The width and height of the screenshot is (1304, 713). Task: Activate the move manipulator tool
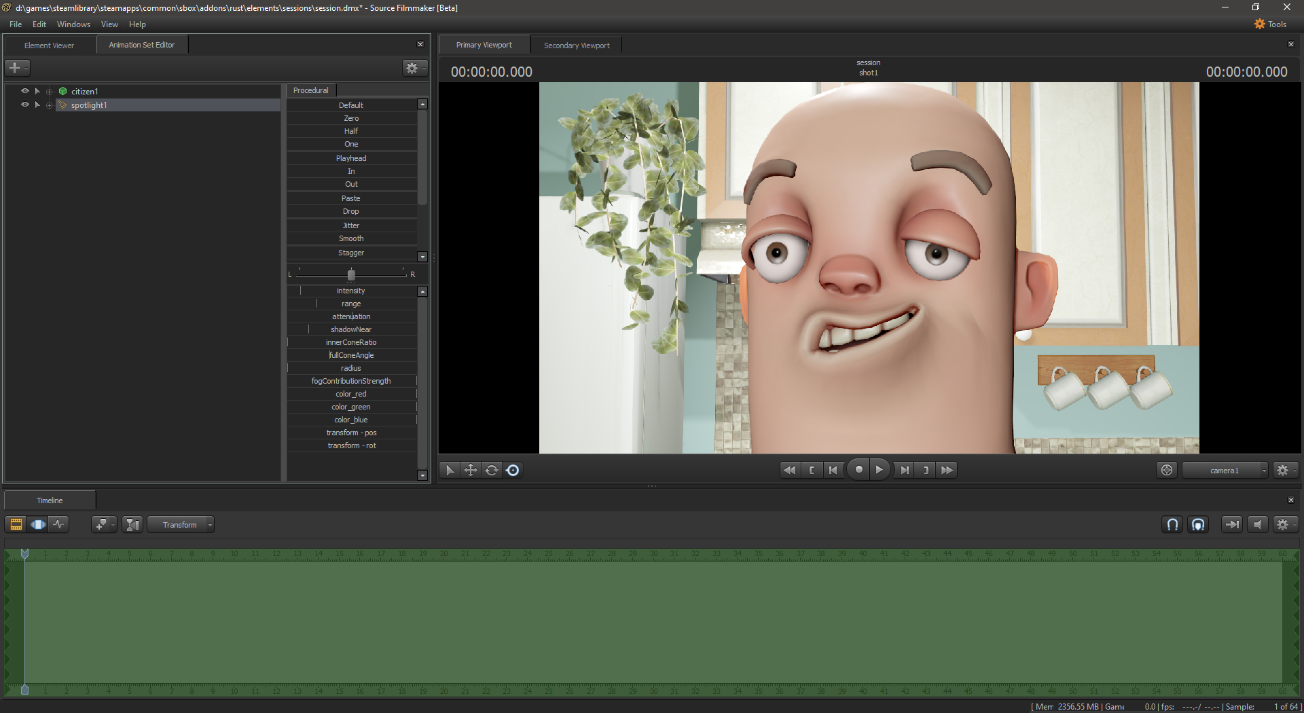(x=471, y=470)
